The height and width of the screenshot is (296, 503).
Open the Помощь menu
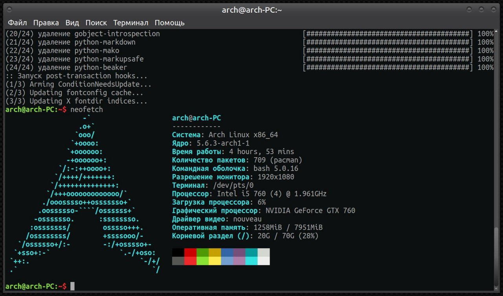(x=169, y=23)
